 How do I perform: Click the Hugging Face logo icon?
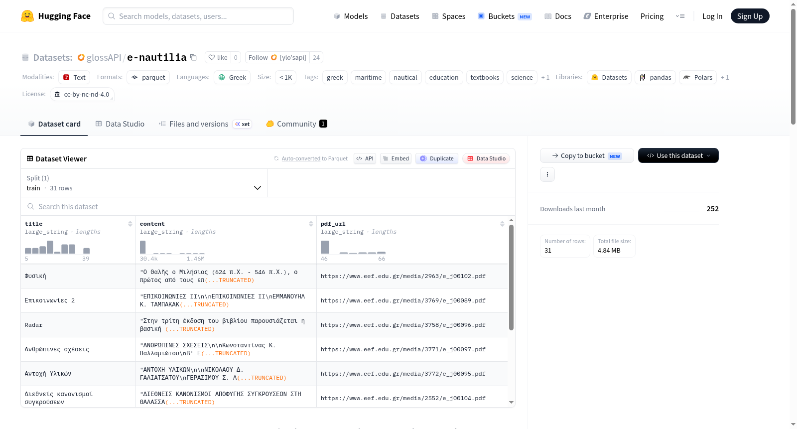pyautogui.click(x=27, y=16)
